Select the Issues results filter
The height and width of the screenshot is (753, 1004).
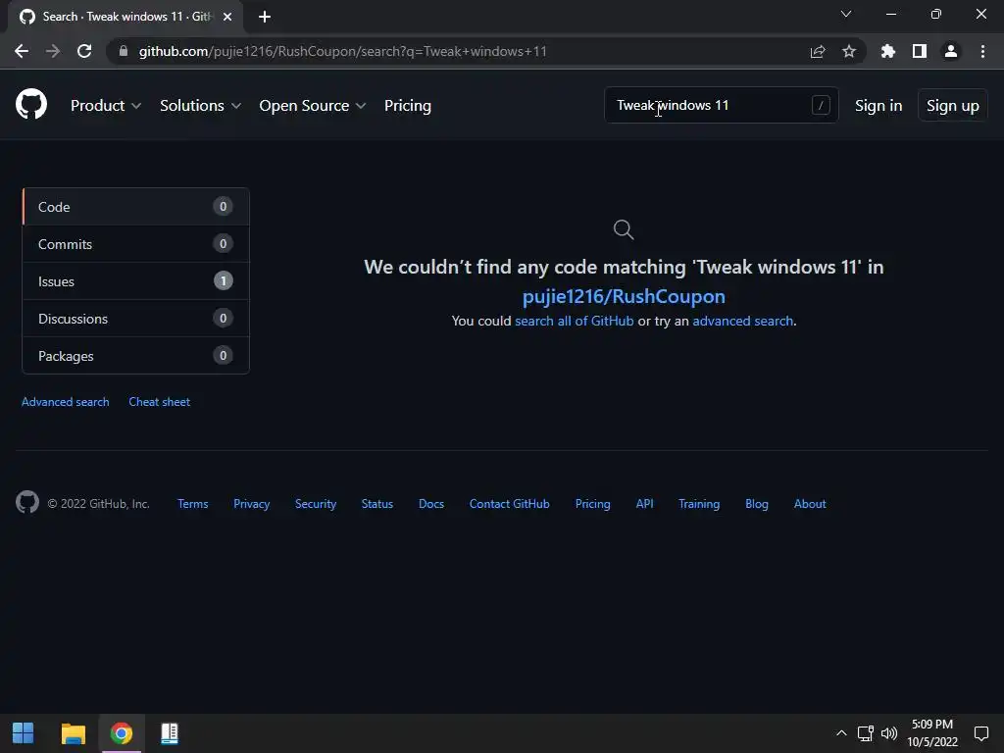tap(135, 281)
